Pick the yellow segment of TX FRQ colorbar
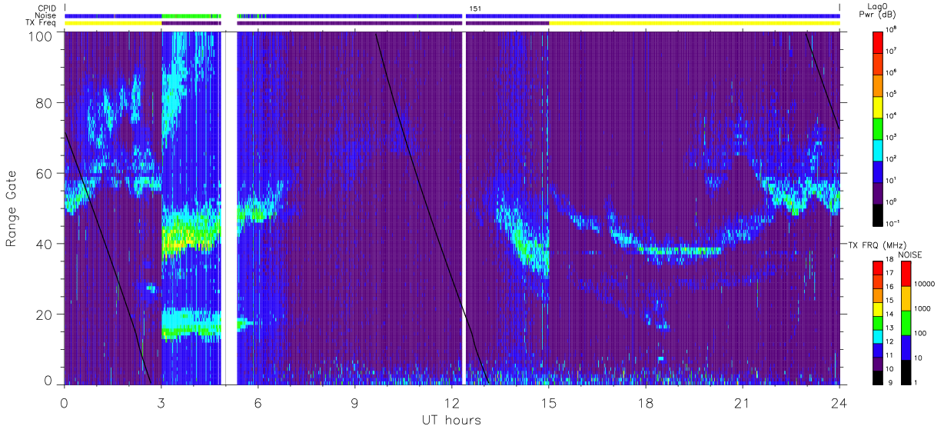This screenshot has width=944, height=436. (879, 308)
